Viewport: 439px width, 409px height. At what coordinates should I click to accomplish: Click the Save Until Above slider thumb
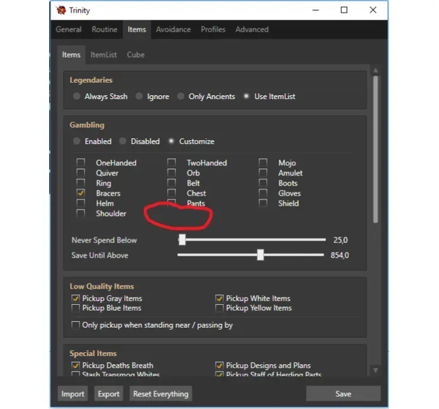[x=260, y=255]
